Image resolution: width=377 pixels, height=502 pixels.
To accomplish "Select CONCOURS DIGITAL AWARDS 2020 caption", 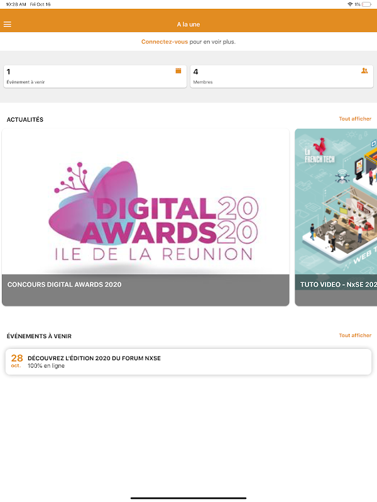I will (65, 284).
